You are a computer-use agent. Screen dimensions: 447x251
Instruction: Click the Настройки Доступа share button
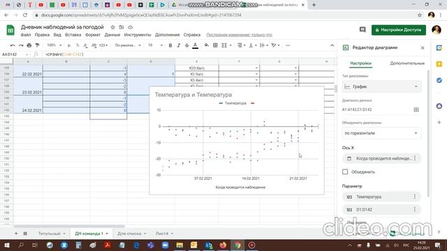[x=399, y=30]
